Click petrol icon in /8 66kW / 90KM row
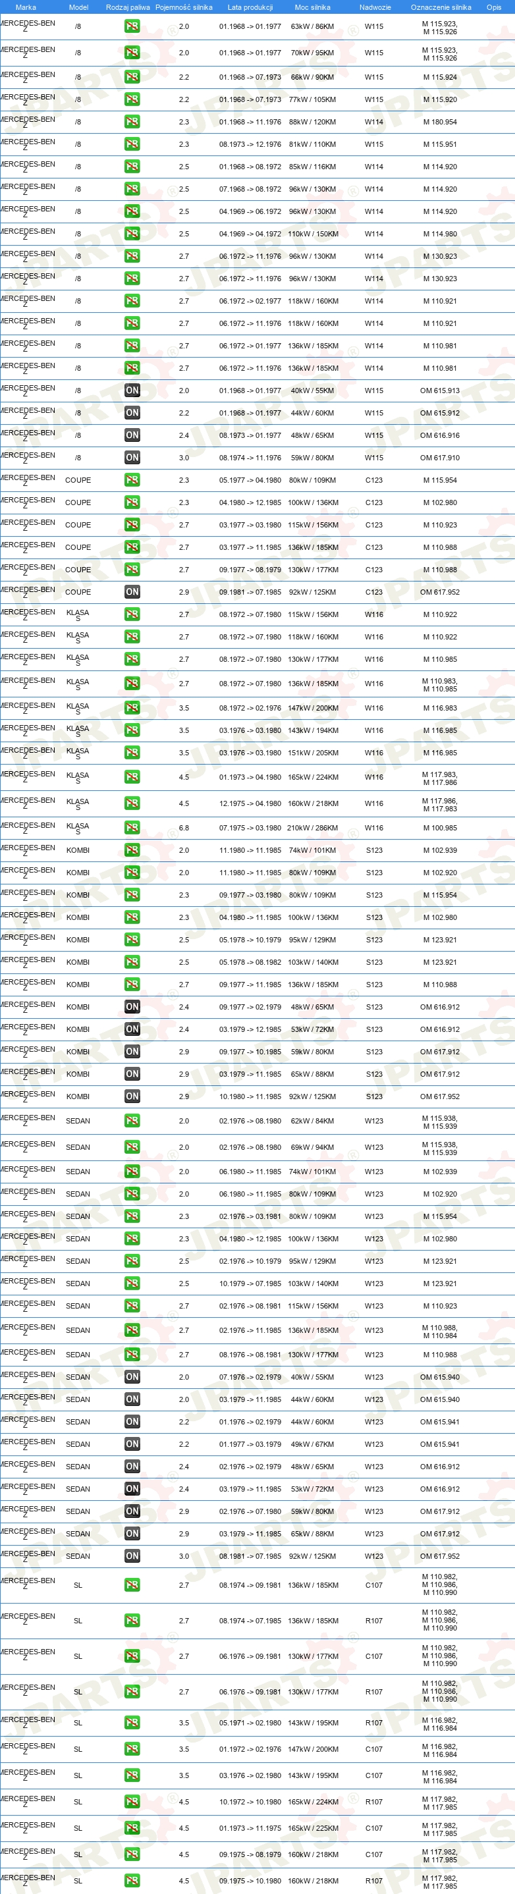Screen dimensions: 515x1894 132,77
